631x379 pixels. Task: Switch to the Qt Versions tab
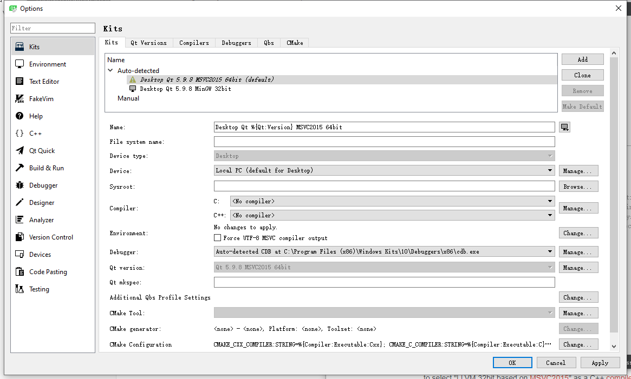[x=148, y=43]
